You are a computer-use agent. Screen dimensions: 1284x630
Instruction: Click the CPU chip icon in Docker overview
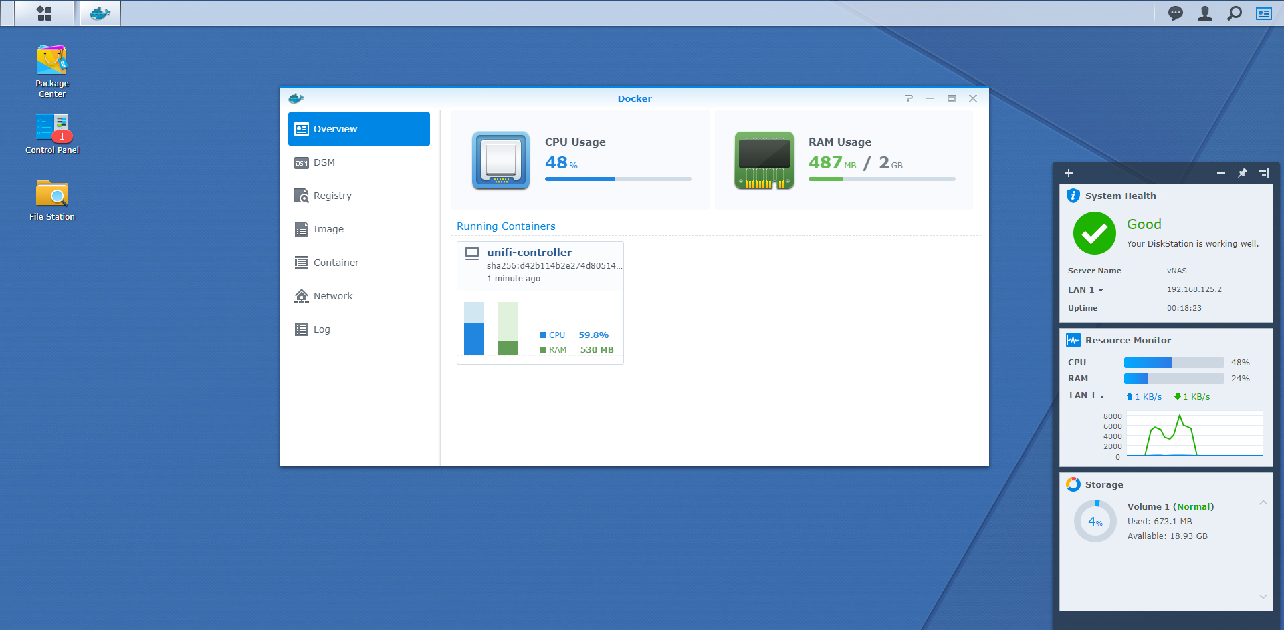click(x=501, y=160)
